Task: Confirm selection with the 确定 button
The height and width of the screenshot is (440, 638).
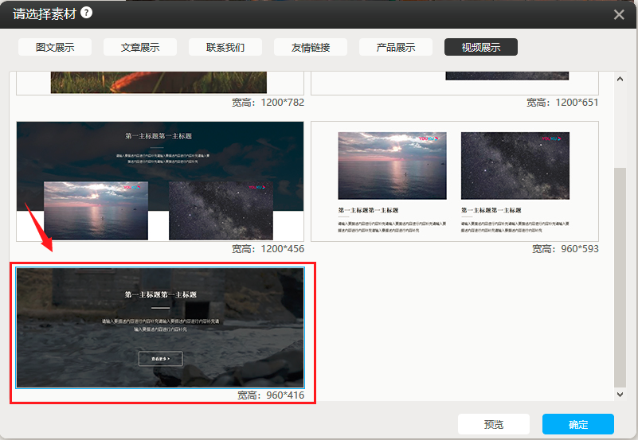Action: (x=578, y=424)
